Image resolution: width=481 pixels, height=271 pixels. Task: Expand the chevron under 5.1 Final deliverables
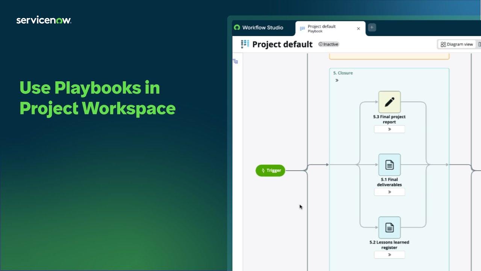tap(389, 192)
